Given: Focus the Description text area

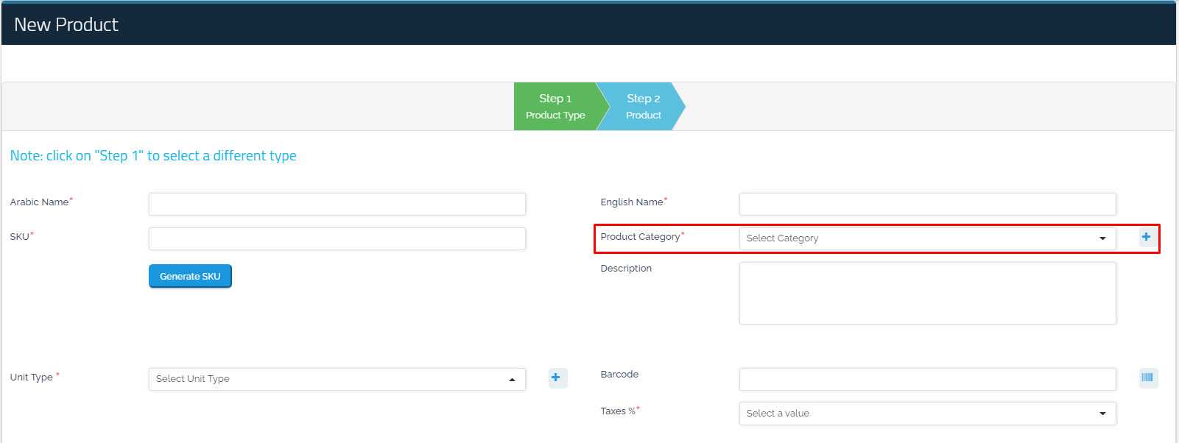Looking at the screenshot, I should 926,293.
